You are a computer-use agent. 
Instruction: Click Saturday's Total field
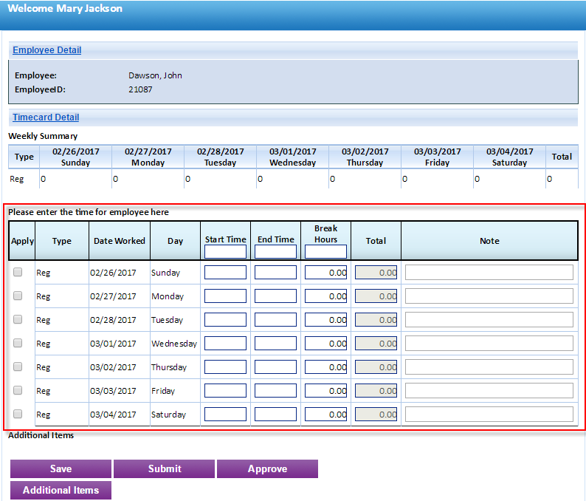click(376, 415)
